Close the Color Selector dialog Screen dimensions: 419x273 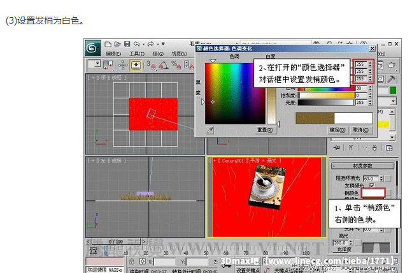click(x=372, y=48)
